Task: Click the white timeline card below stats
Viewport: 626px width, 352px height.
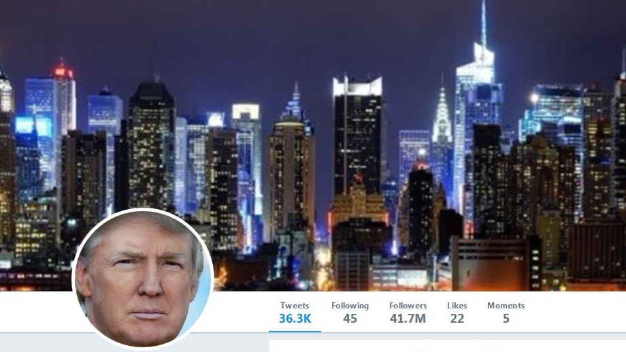Action: coord(448,346)
